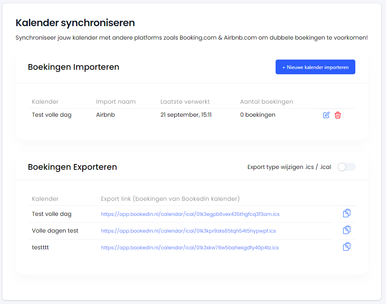The height and width of the screenshot is (304, 386).
Task: Click Test volle dag in the import table
Action: point(52,115)
